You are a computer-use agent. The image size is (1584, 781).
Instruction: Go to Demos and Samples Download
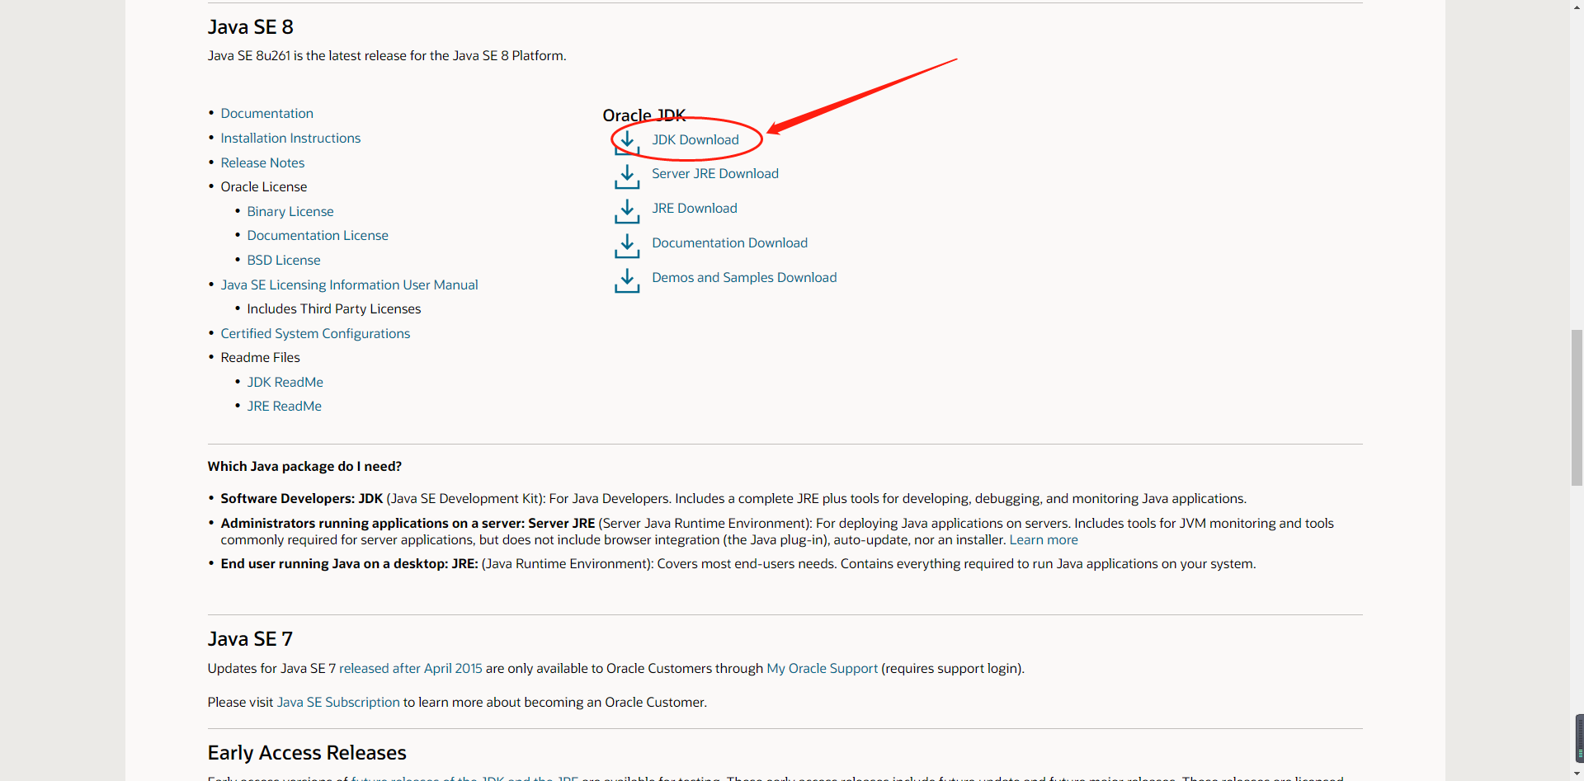(744, 277)
